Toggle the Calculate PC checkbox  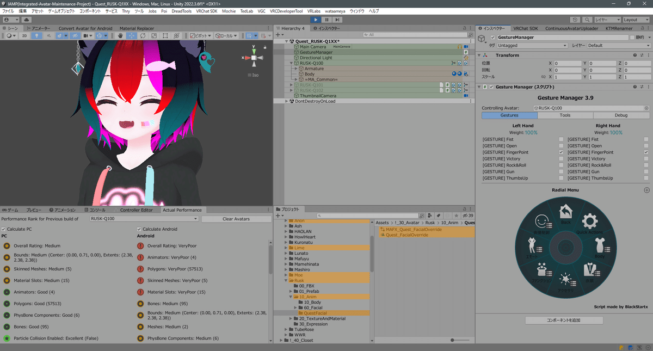pyautogui.click(x=4, y=229)
